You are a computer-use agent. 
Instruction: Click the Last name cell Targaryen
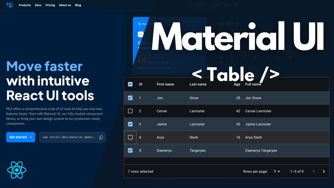click(x=198, y=150)
